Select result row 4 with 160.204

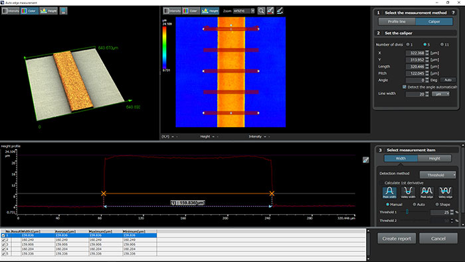click(78, 249)
